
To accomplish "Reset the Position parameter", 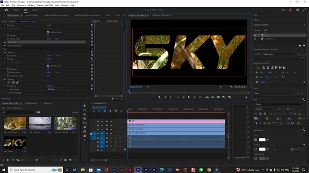I will [92, 56].
